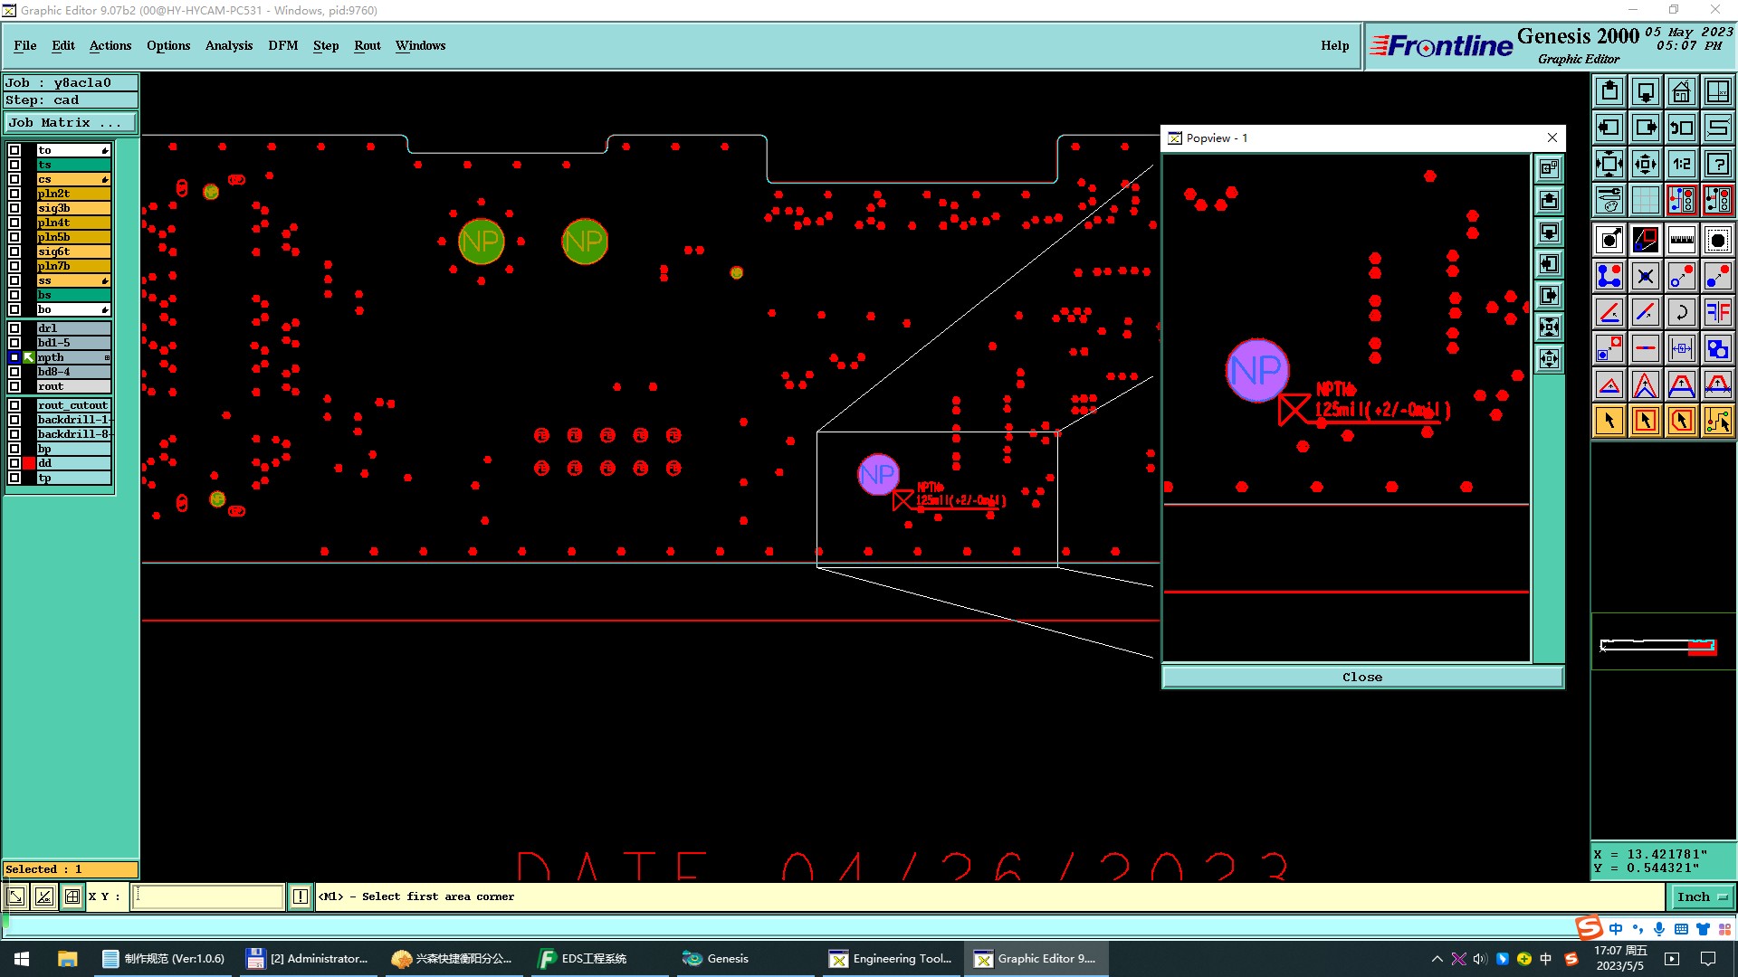Enable display checkbox for rout layer

14,386
